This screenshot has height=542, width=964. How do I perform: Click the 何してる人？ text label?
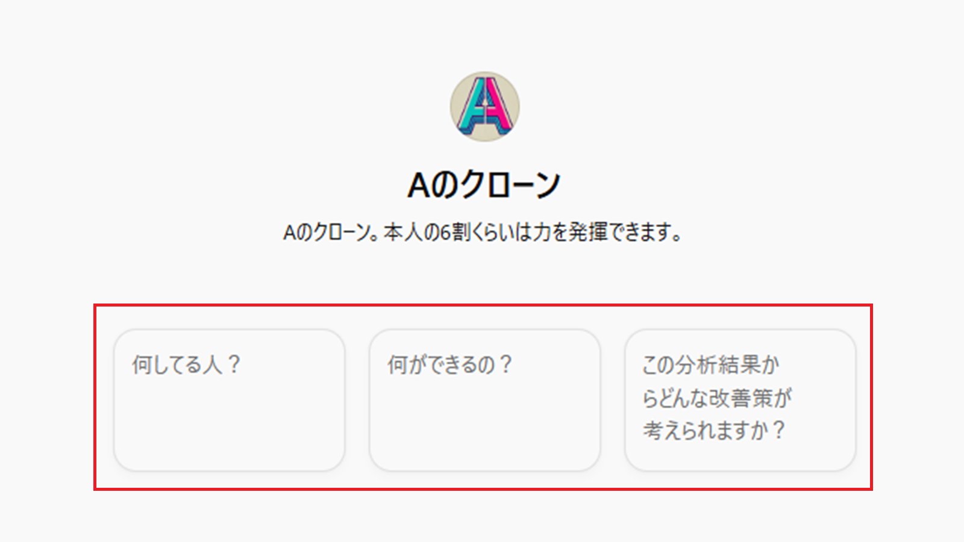tap(186, 365)
